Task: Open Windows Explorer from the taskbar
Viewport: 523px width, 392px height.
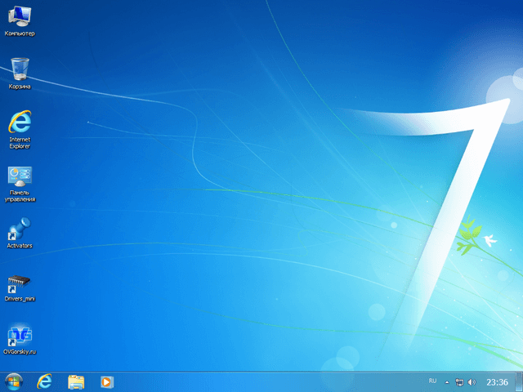Action: click(76, 381)
